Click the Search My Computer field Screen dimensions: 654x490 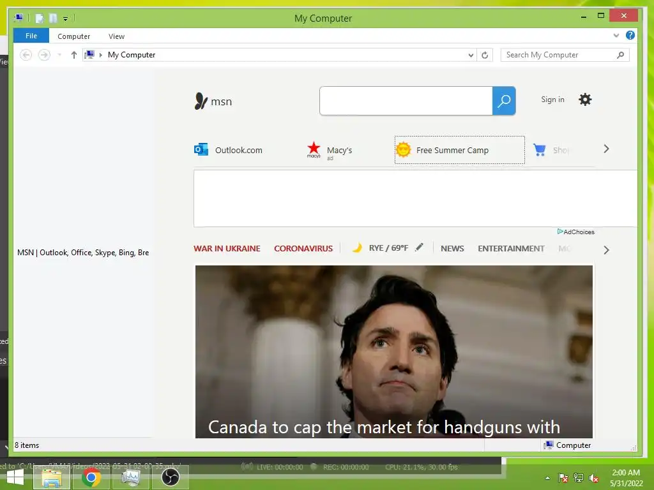559,55
